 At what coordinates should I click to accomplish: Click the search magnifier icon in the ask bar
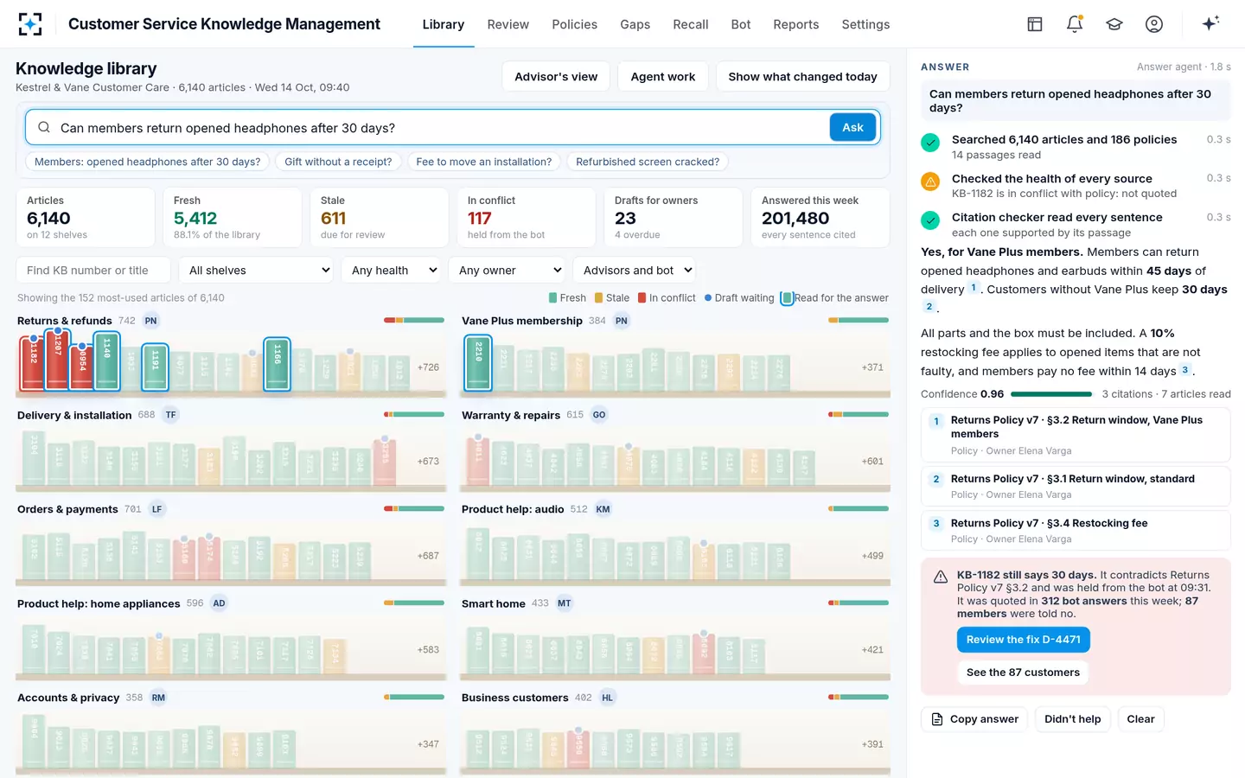click(x=44, y=127)
